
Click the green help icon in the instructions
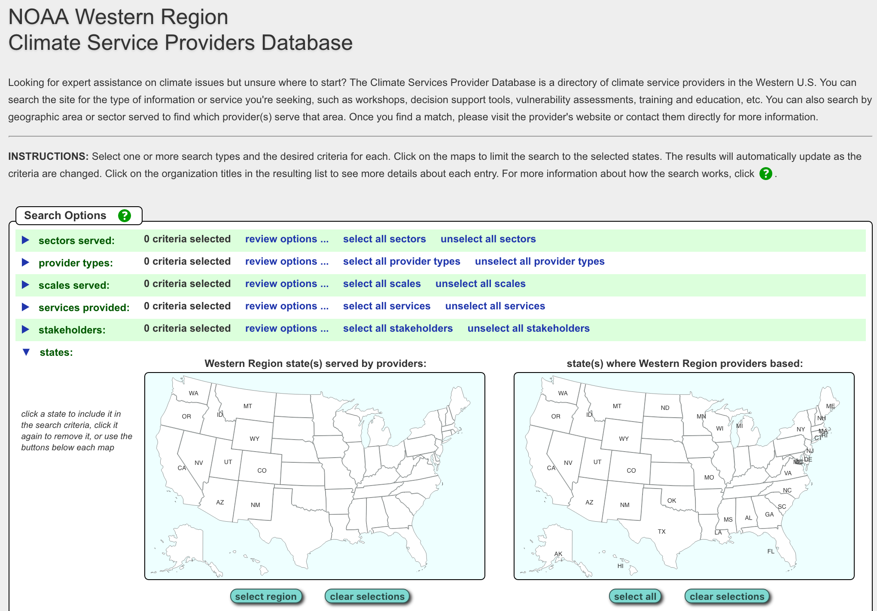click(766, 174)
